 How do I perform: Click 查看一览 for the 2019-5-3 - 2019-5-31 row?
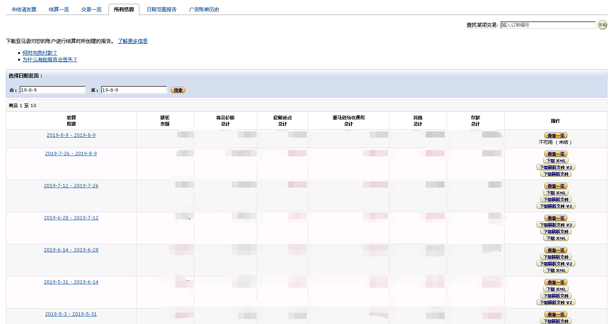[556, 314]
